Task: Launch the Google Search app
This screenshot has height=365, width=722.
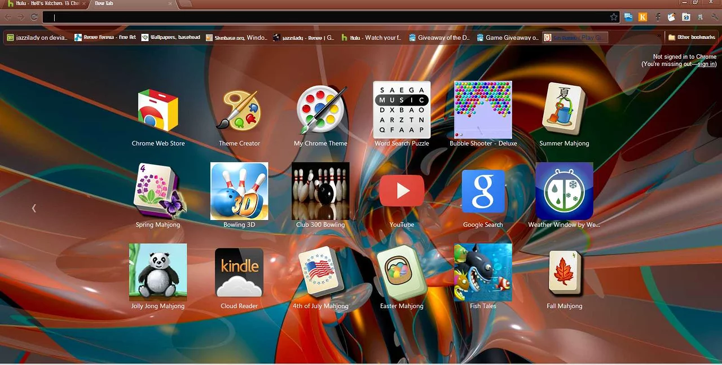Action: [x=483, y=191]
